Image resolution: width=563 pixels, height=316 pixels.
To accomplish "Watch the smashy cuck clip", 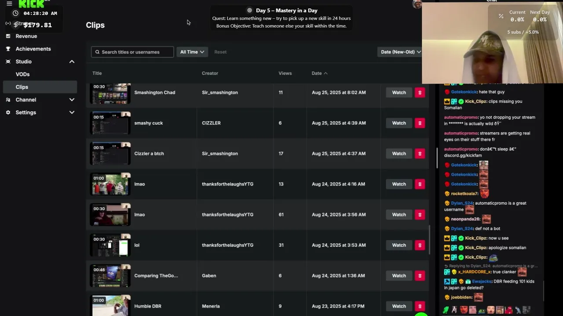I will [399, 123].
